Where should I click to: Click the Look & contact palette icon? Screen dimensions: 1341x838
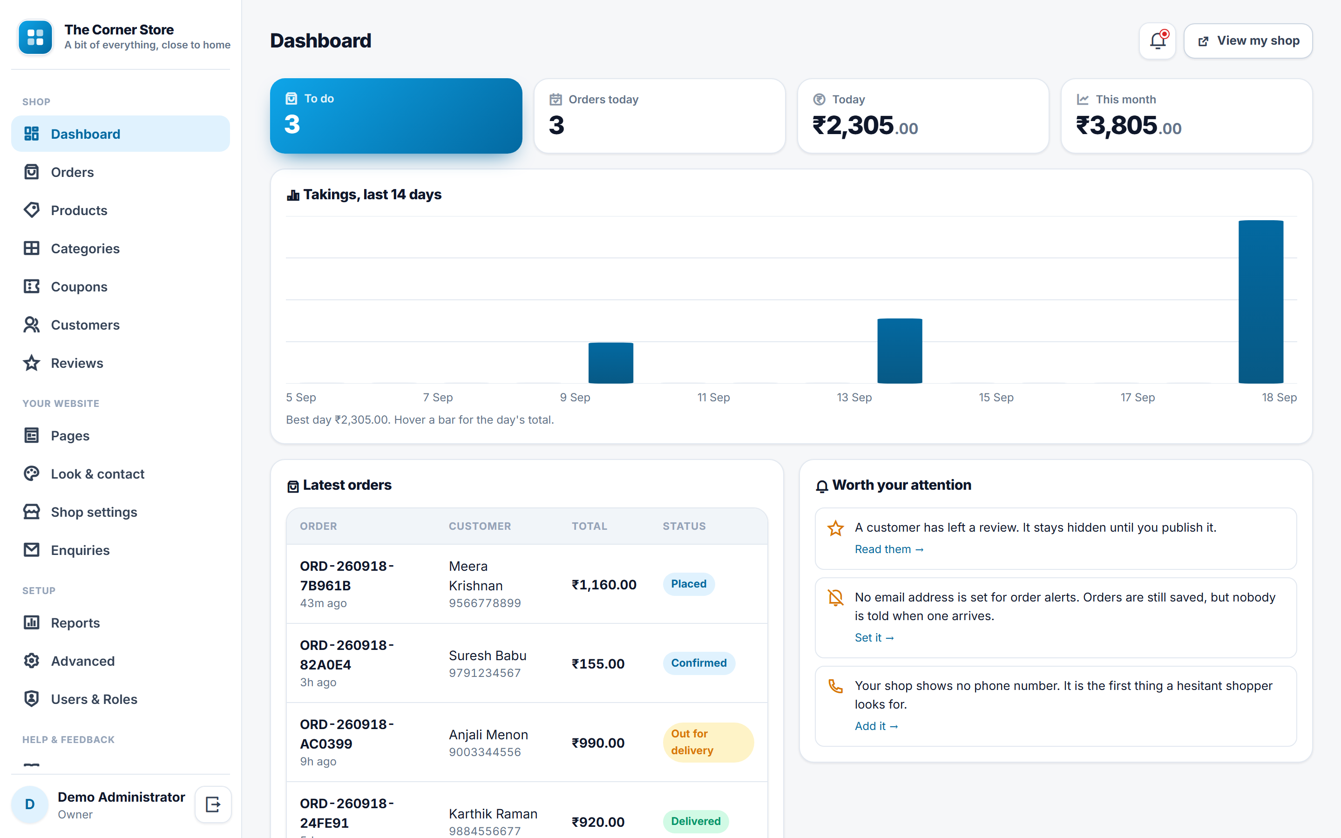pyautogui.click(x=32, y=474)
